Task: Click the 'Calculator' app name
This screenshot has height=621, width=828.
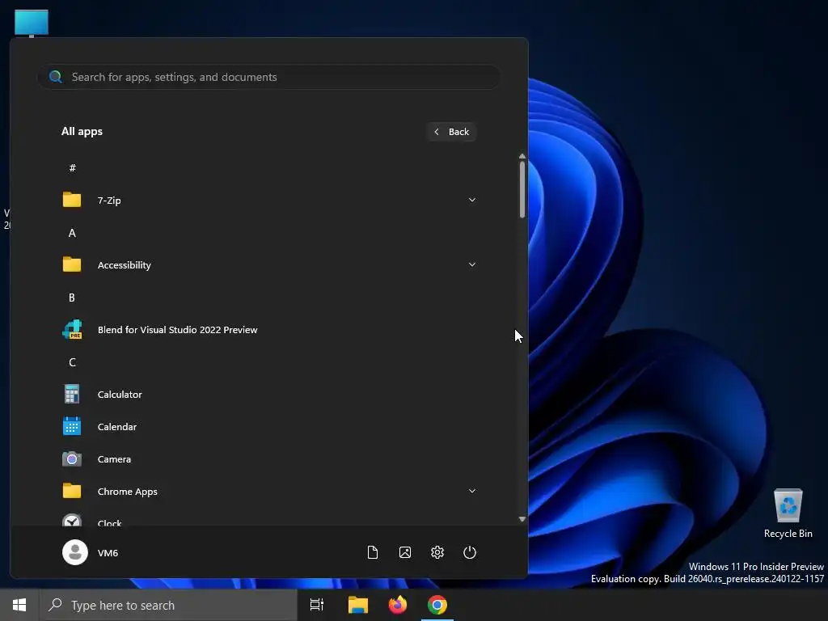Action: (x=120, y=395)
